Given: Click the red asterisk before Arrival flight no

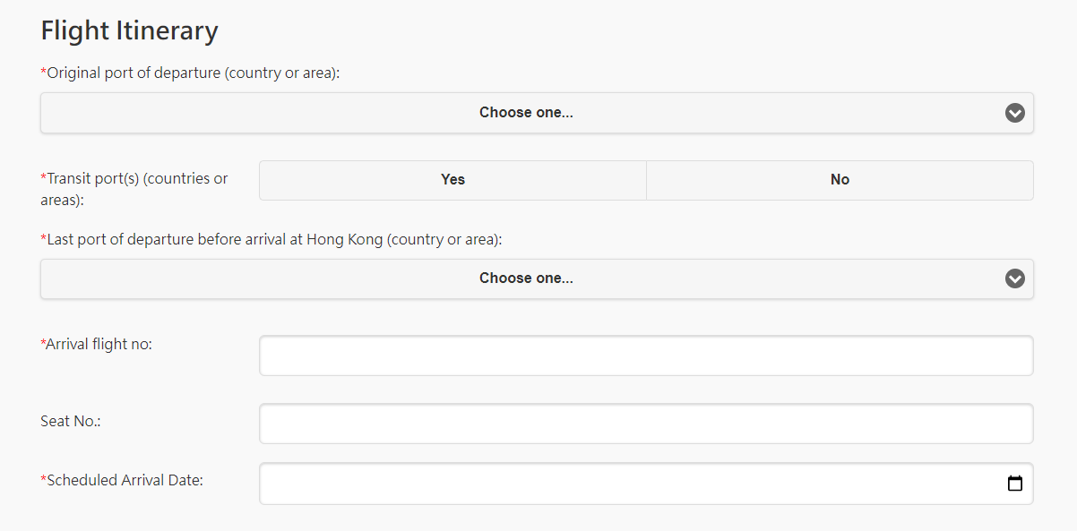Looking at the screenshot, I should 43,343.
